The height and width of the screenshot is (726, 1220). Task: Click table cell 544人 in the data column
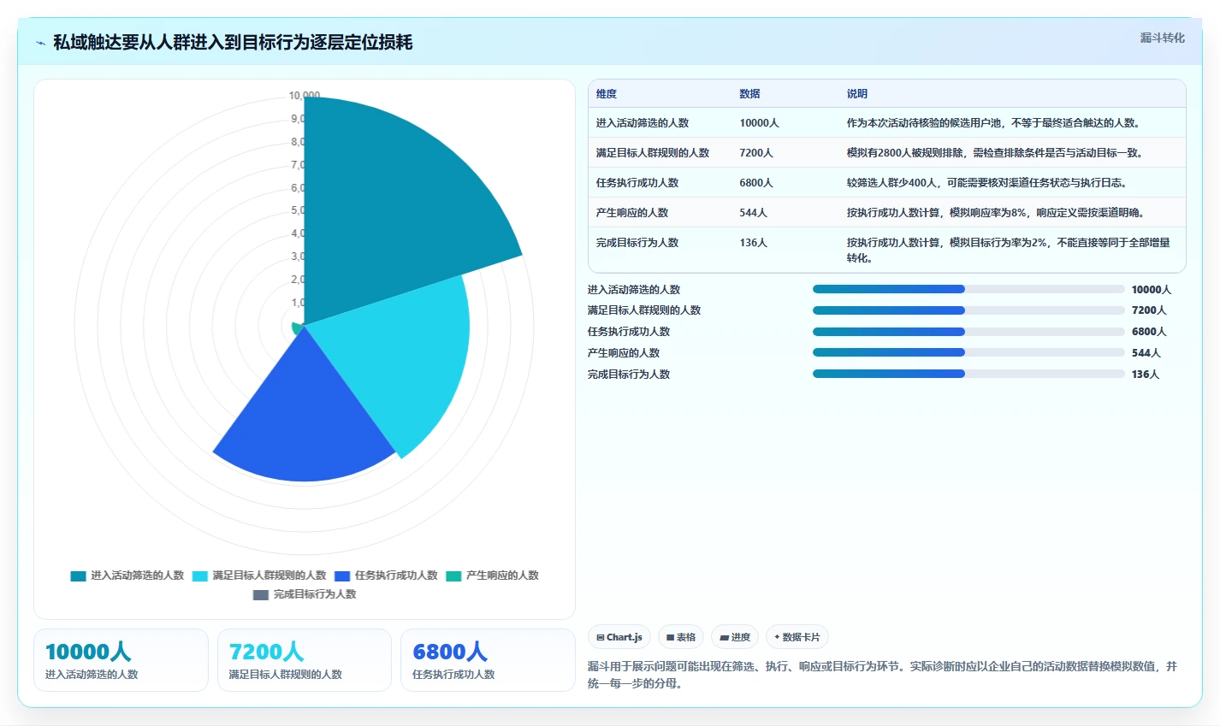coord(754,213)
